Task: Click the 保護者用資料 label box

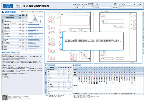Action: (18, 6)
